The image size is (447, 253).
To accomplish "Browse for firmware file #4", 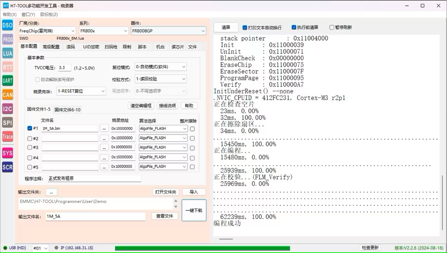I will point(104,157).
